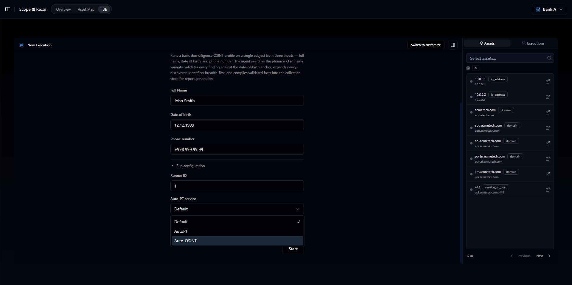Click the form panel vertical scrollbar
The image size is (572, 285).
click(461, 183)
